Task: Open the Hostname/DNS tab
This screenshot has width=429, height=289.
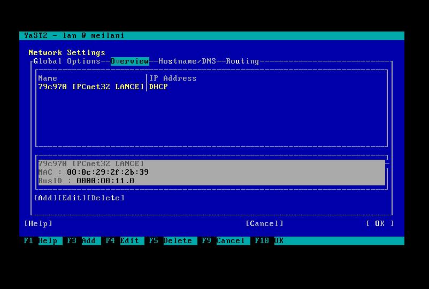Action: click(187, 61)
